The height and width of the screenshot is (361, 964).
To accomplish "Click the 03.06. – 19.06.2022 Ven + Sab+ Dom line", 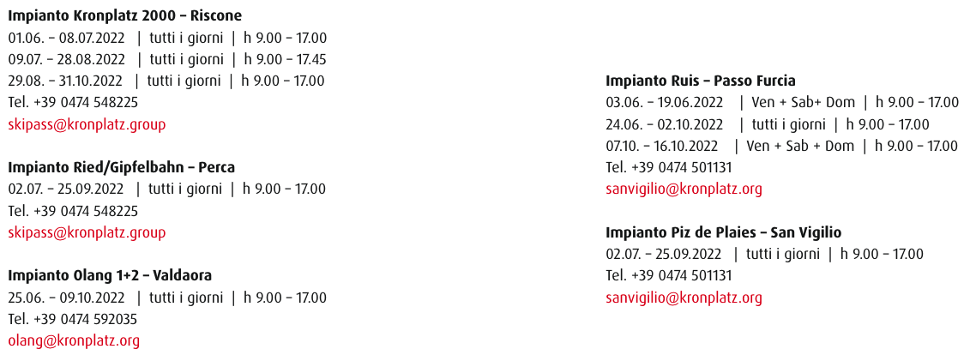I will 782,102.
